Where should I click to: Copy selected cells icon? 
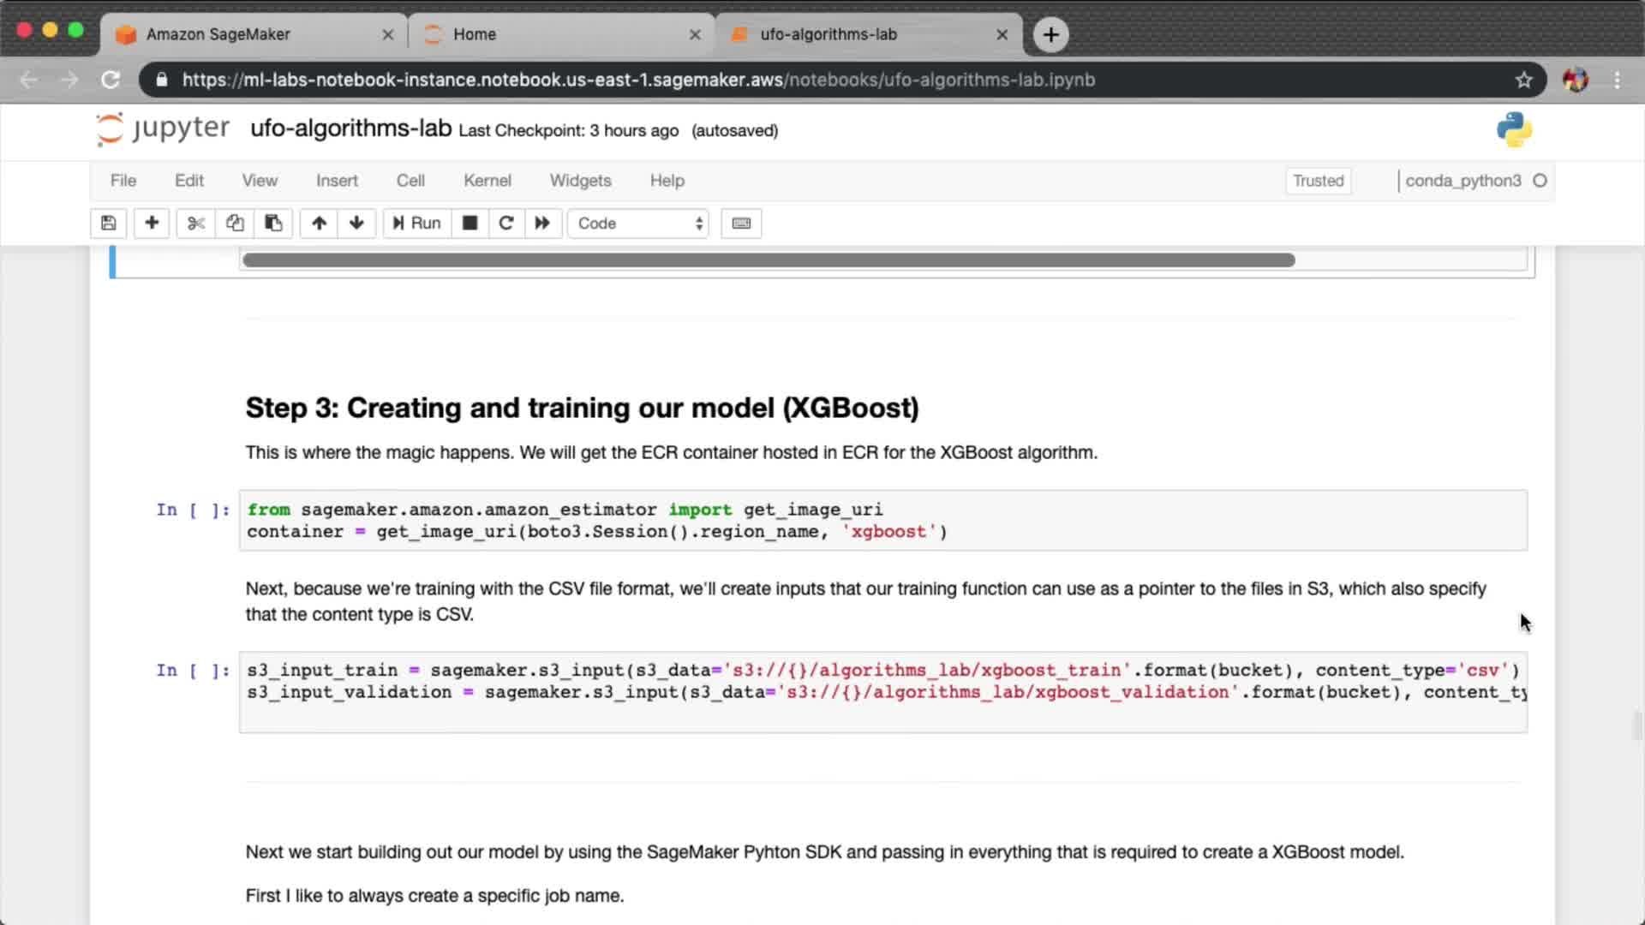235,224
